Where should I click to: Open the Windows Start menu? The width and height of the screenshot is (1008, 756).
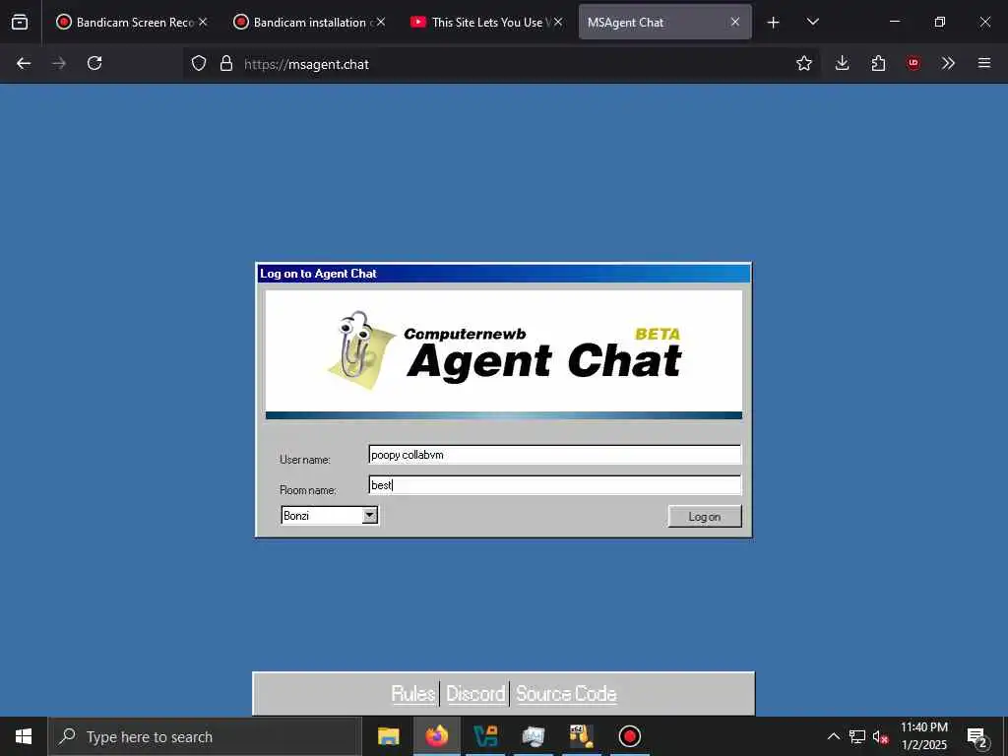pos(24,736)
